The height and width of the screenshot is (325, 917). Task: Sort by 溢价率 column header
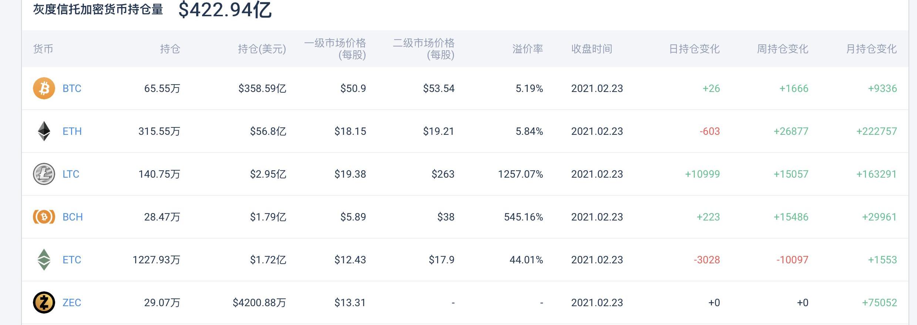527,49
